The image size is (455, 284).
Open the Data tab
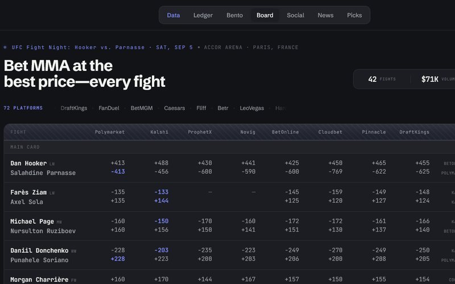[173, 15]
